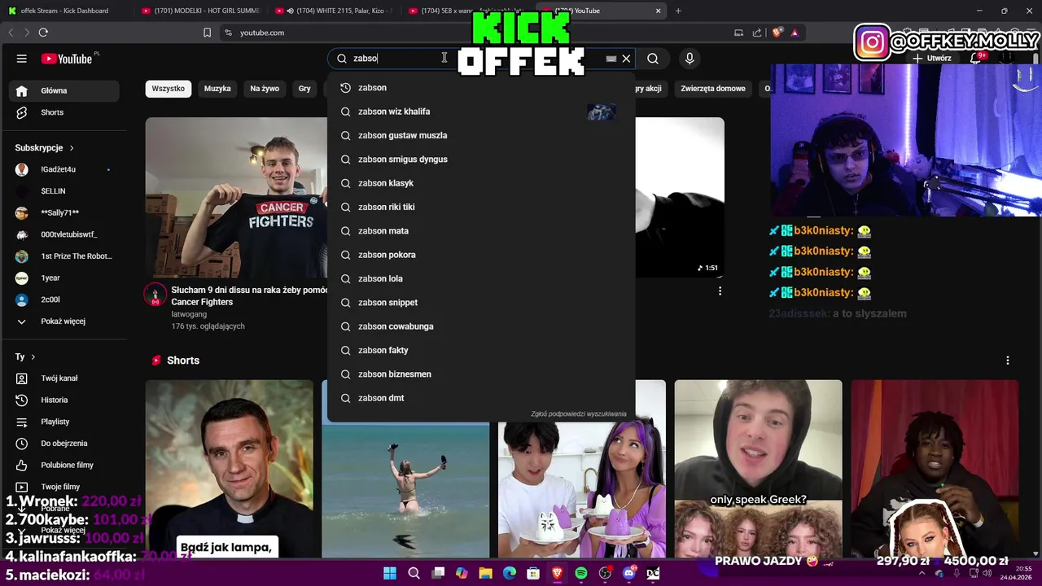Select suggestion 'zabson klasyk'
Screen dimensions: 1042x586
[481, 183]
